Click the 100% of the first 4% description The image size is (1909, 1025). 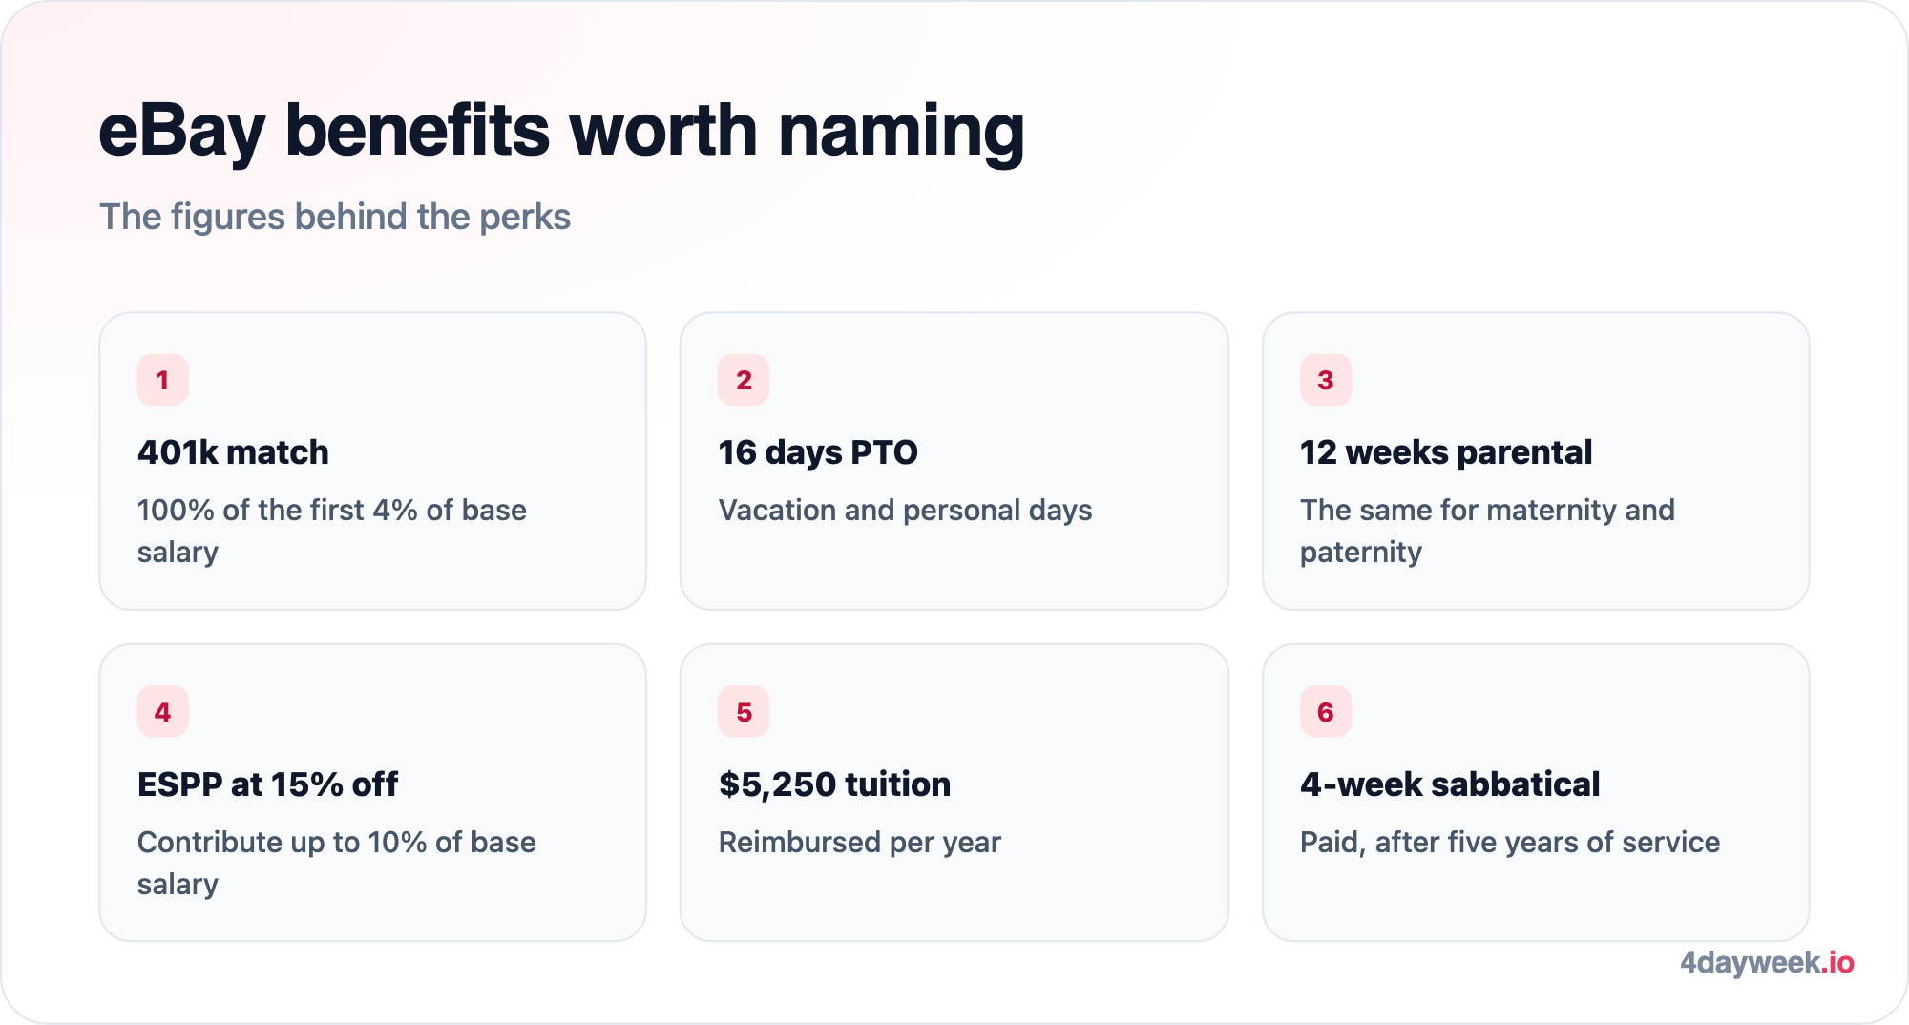pos(331,531)
